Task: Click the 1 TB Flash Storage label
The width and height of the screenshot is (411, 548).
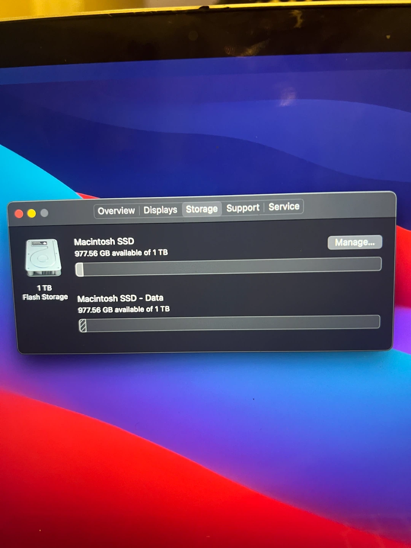Action: pos(45,293)
